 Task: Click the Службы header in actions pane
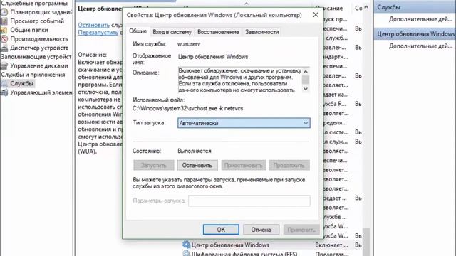pyautogui.click(x=415, y=7)
